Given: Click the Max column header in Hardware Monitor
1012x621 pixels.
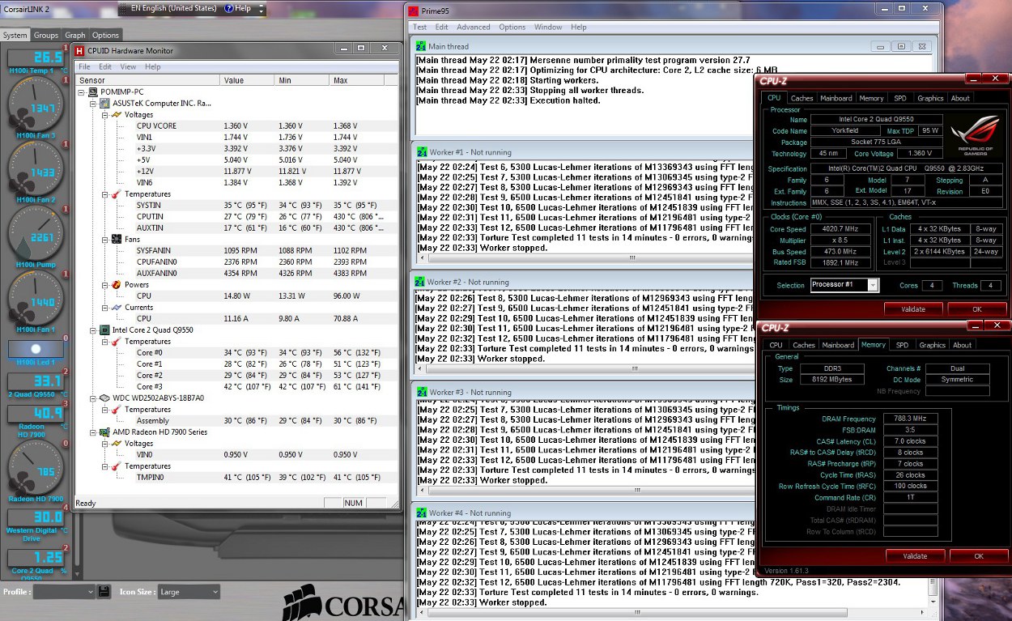Looking at the screenshot, I should pyautogui.click(x=340, y=80).
